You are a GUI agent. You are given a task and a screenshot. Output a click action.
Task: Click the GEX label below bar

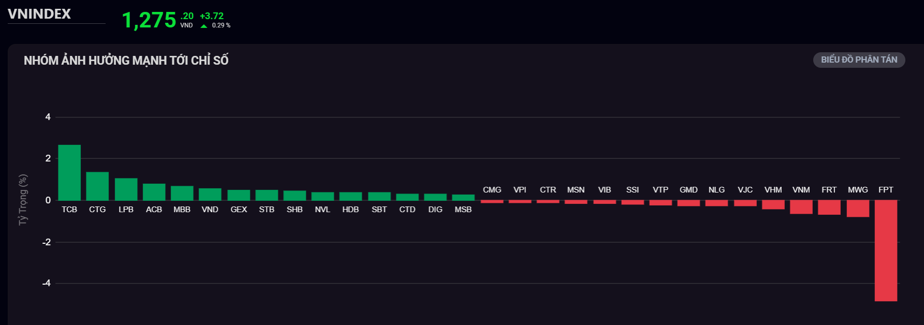(x=239, y=210)
